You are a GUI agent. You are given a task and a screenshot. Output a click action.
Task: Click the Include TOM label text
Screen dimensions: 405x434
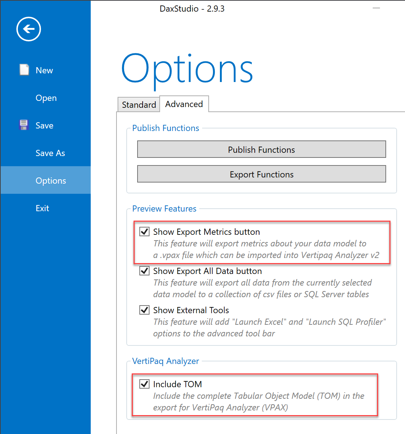click(x=177, y=384)
